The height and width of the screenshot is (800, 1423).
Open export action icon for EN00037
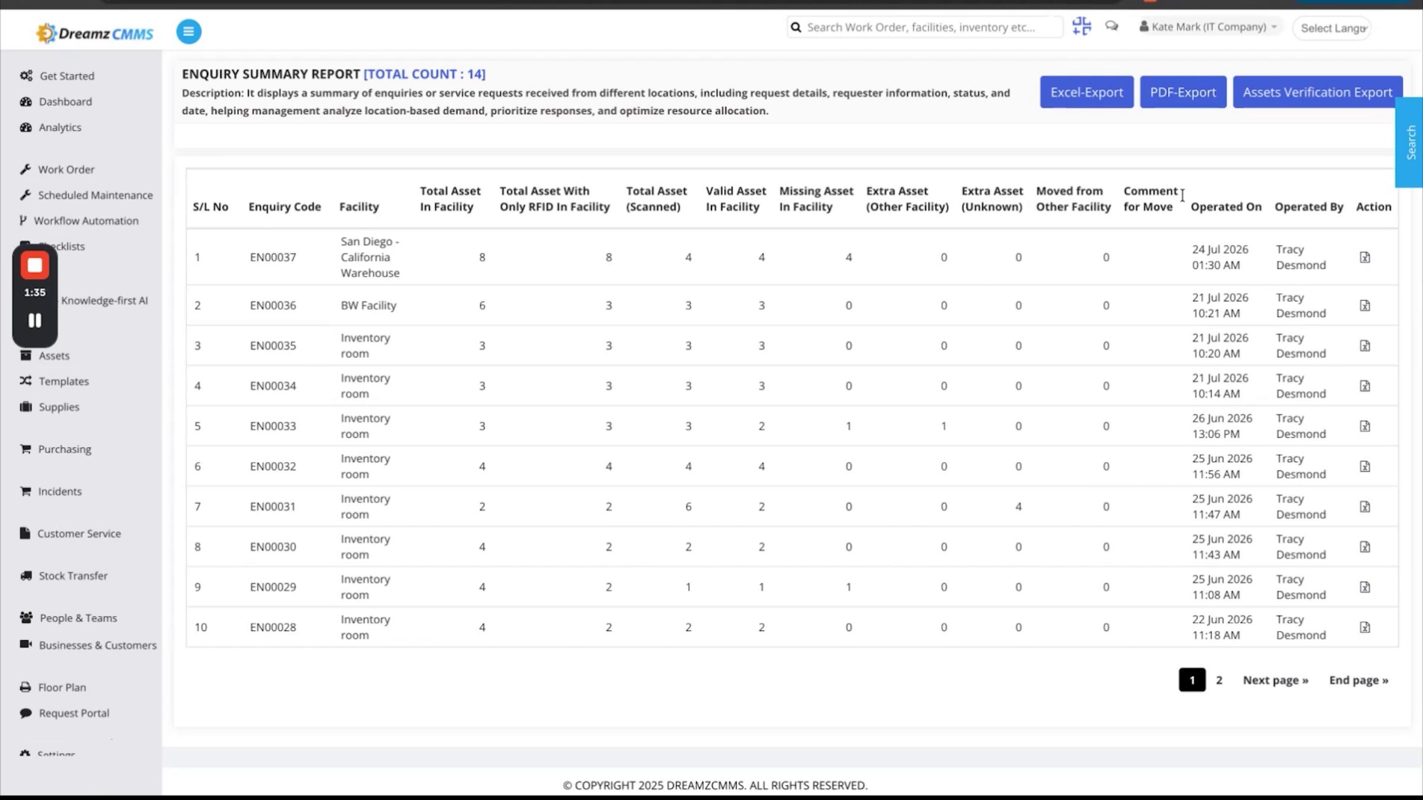(1365, 257)
